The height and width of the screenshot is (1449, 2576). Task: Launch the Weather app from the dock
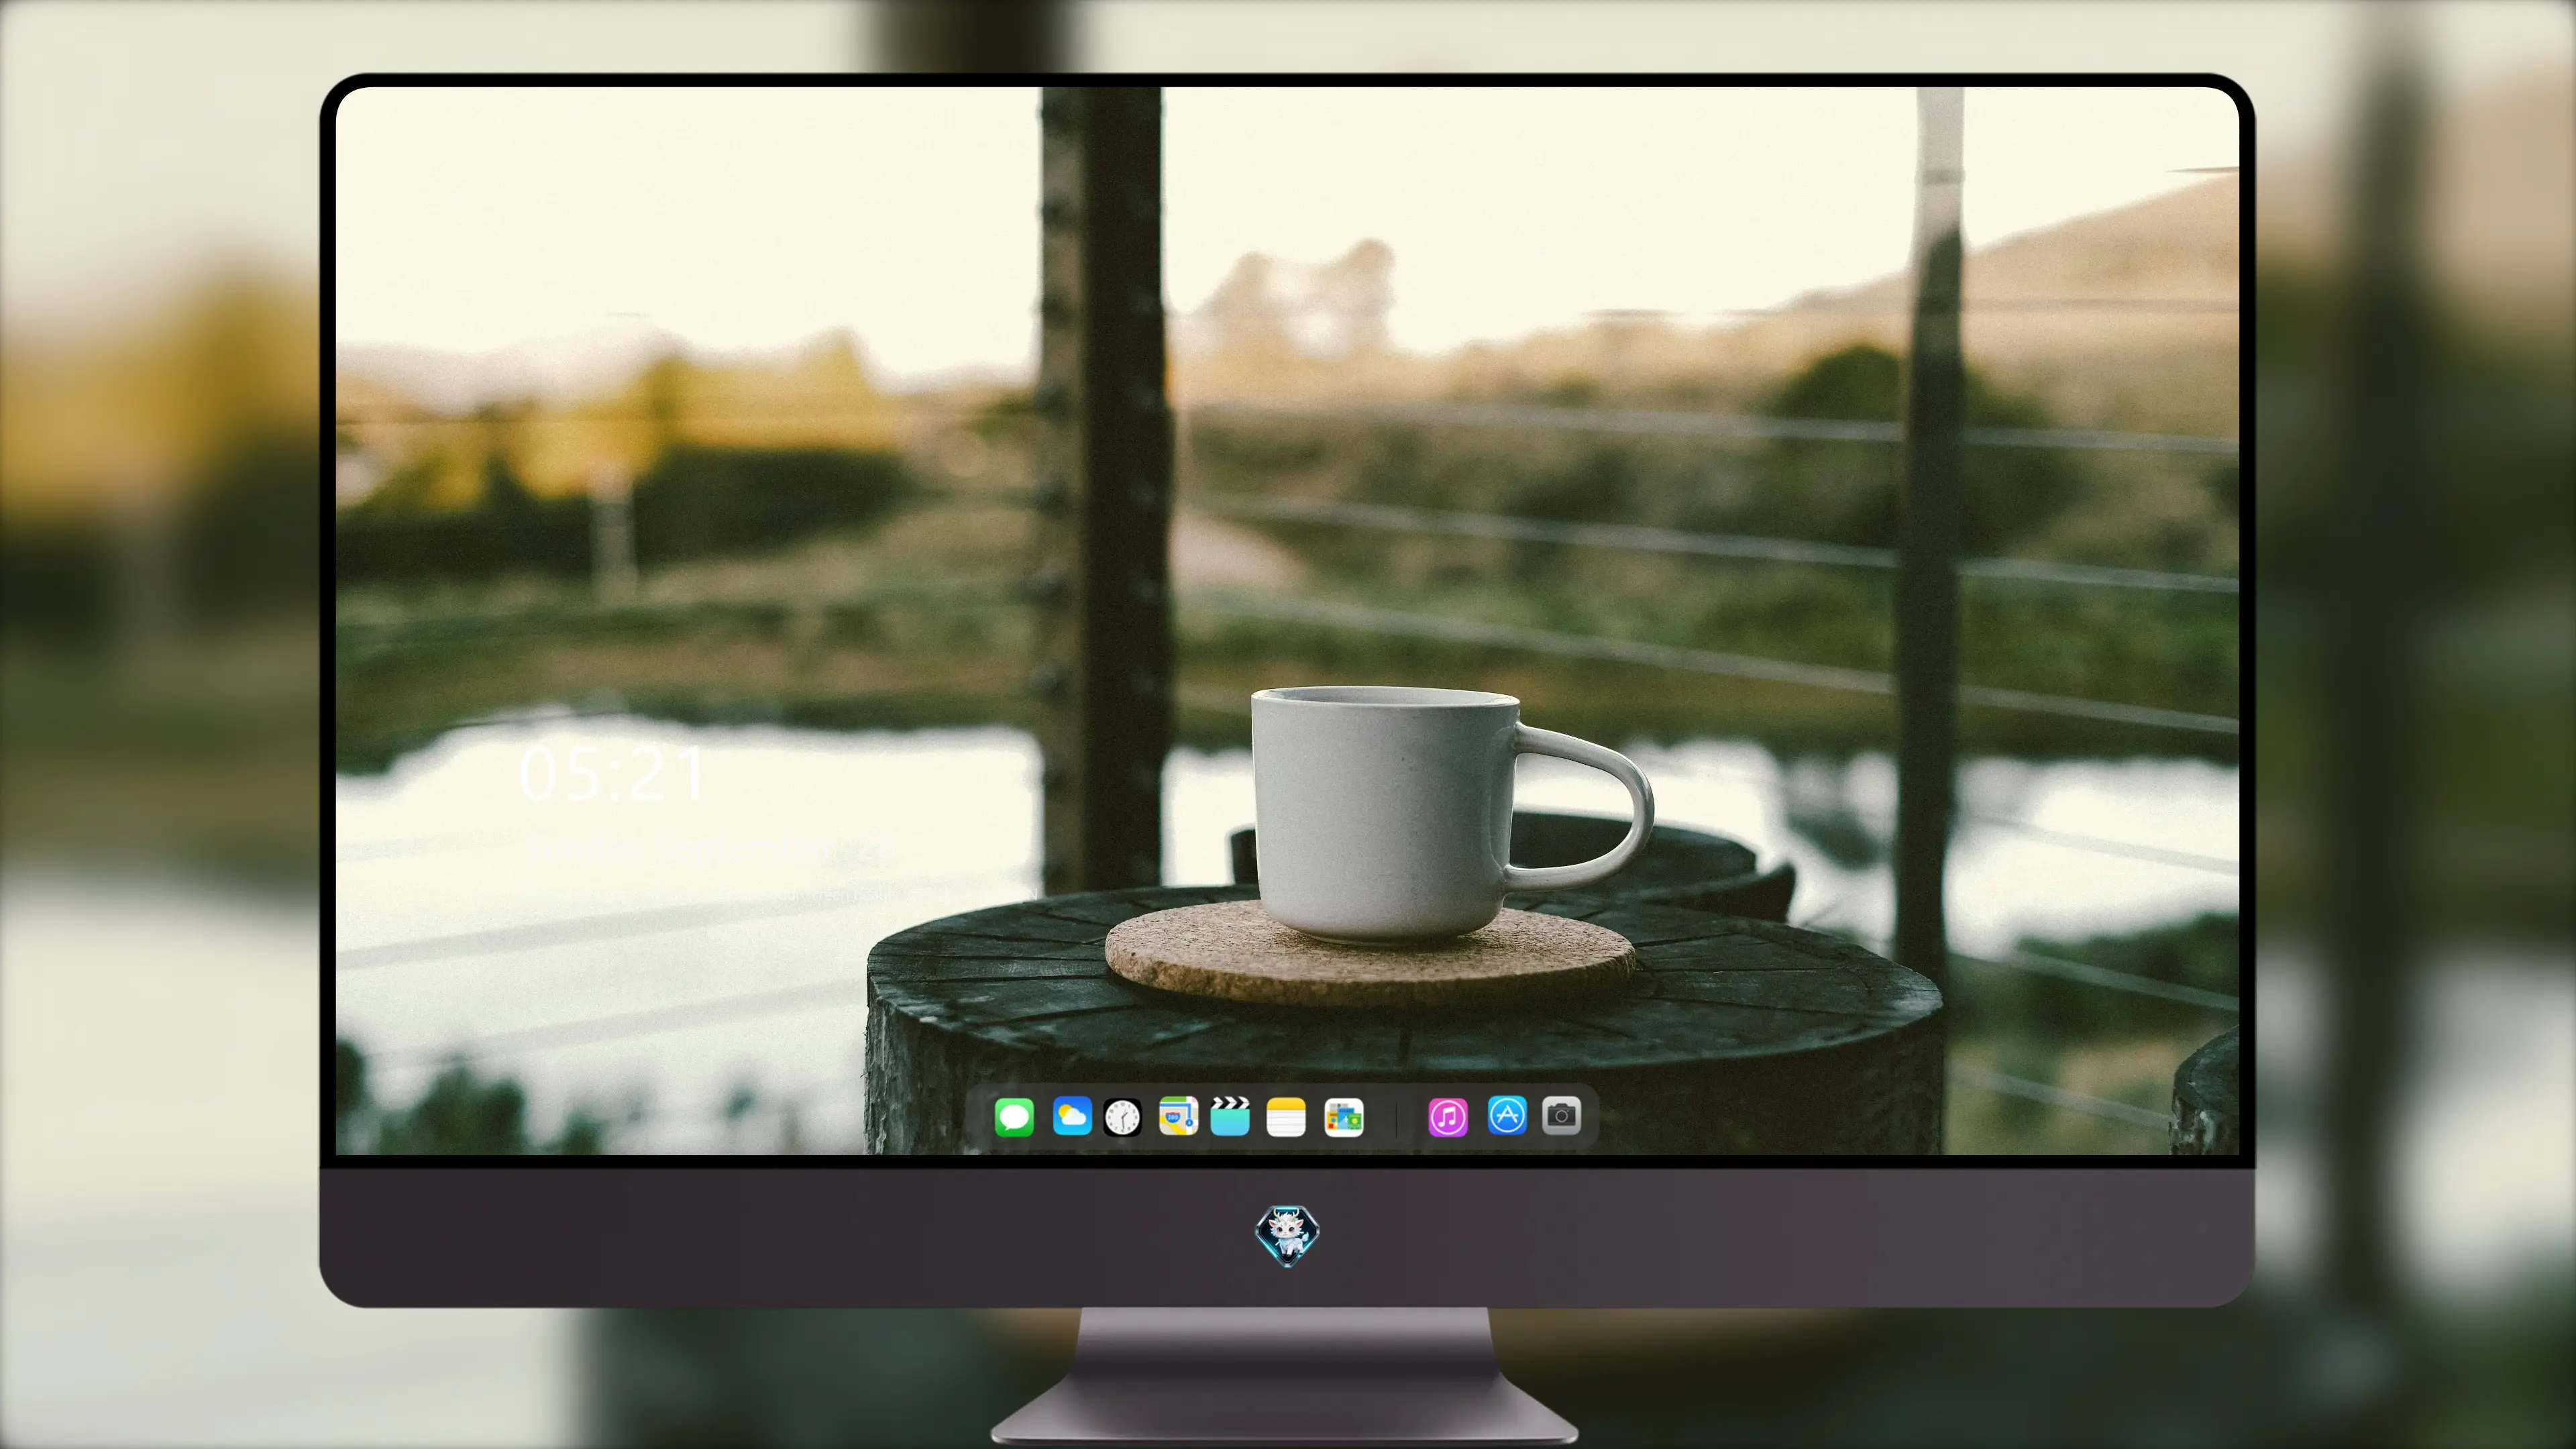(x=1072, y=1116)
